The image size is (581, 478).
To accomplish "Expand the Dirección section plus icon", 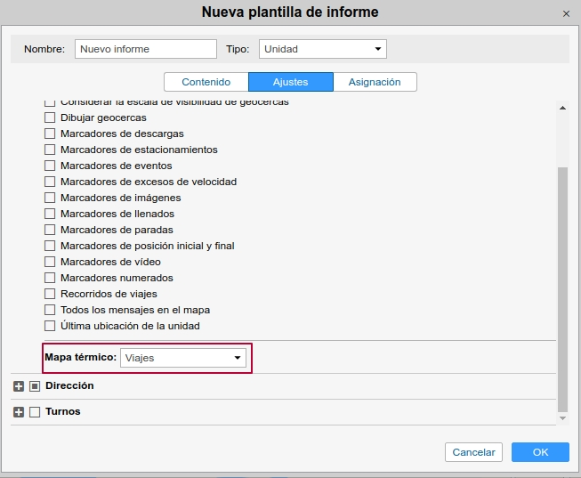I will click(x=19, y=386).
